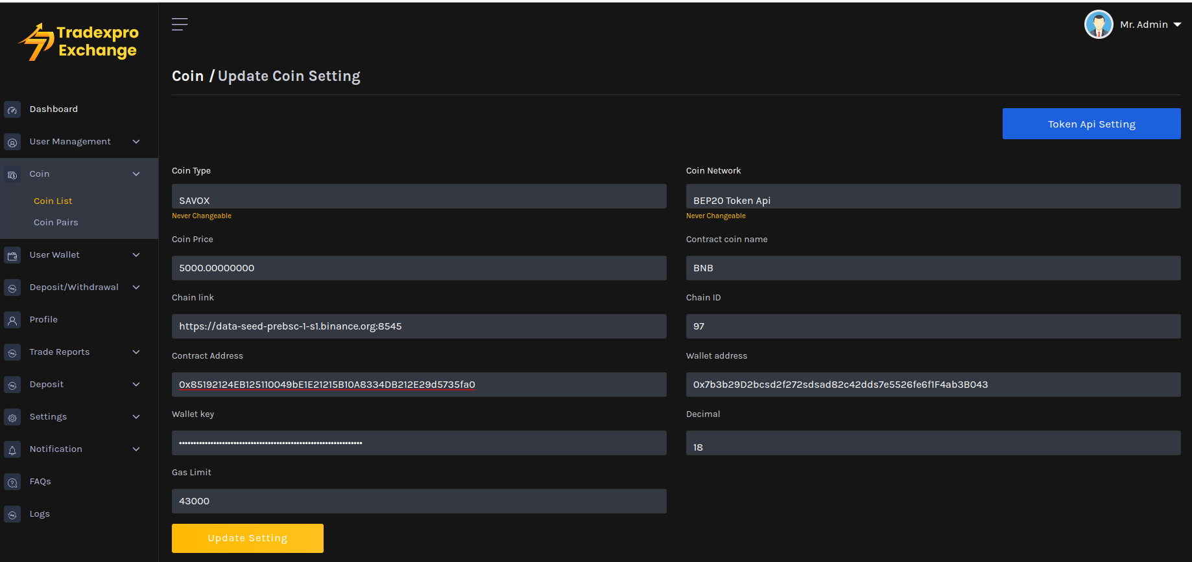Click the Mr. Admin avatar picture

1099,25
